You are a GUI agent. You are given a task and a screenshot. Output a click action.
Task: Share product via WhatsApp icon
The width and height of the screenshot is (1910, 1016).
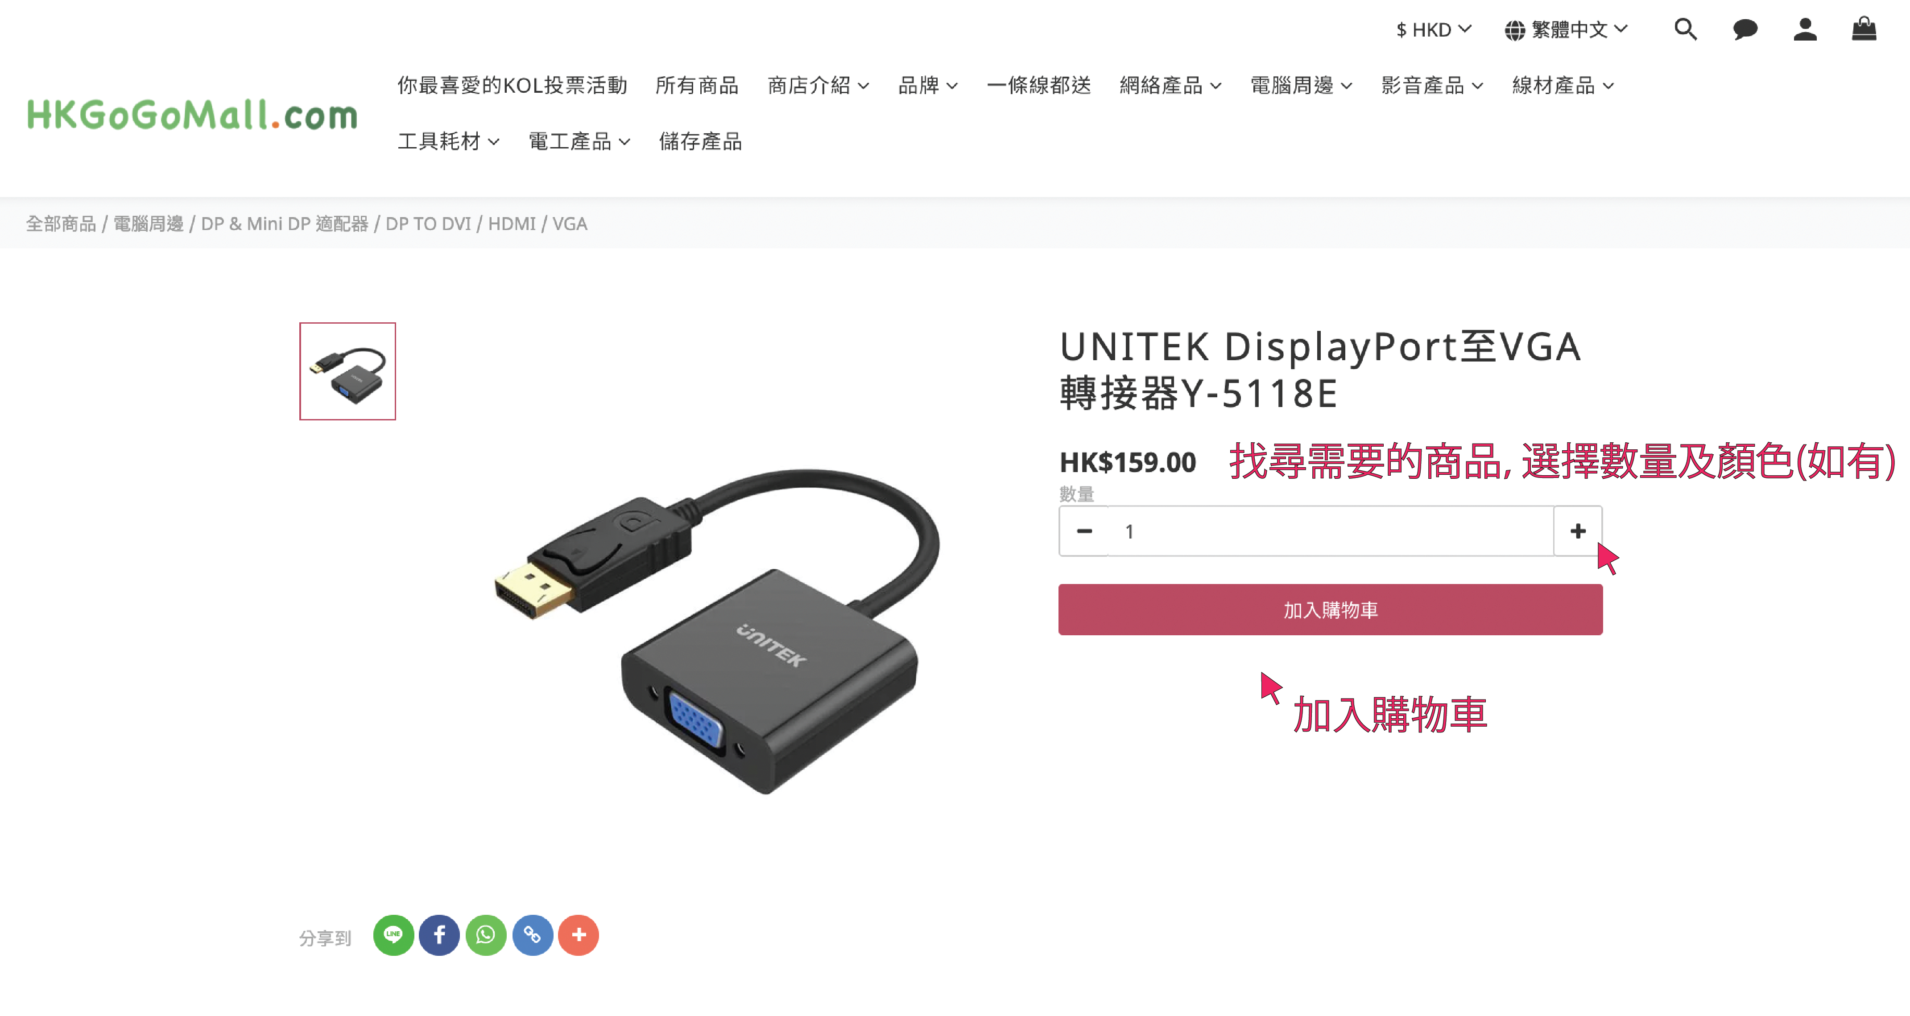pos(486,935)
